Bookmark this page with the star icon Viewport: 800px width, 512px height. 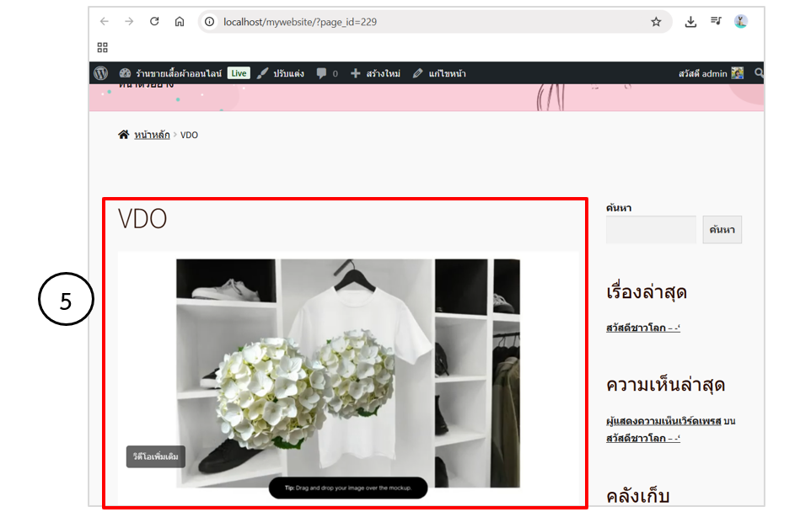click(656, 22)
